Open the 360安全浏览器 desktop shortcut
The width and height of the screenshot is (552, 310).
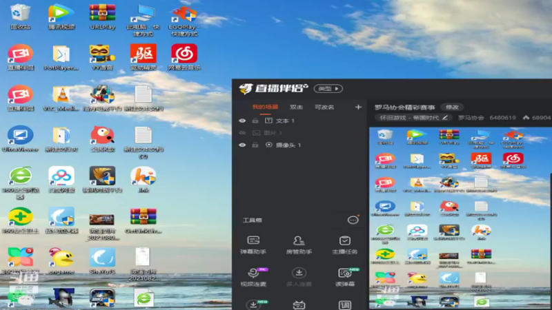pyautogui.click(x=20, y=183)
